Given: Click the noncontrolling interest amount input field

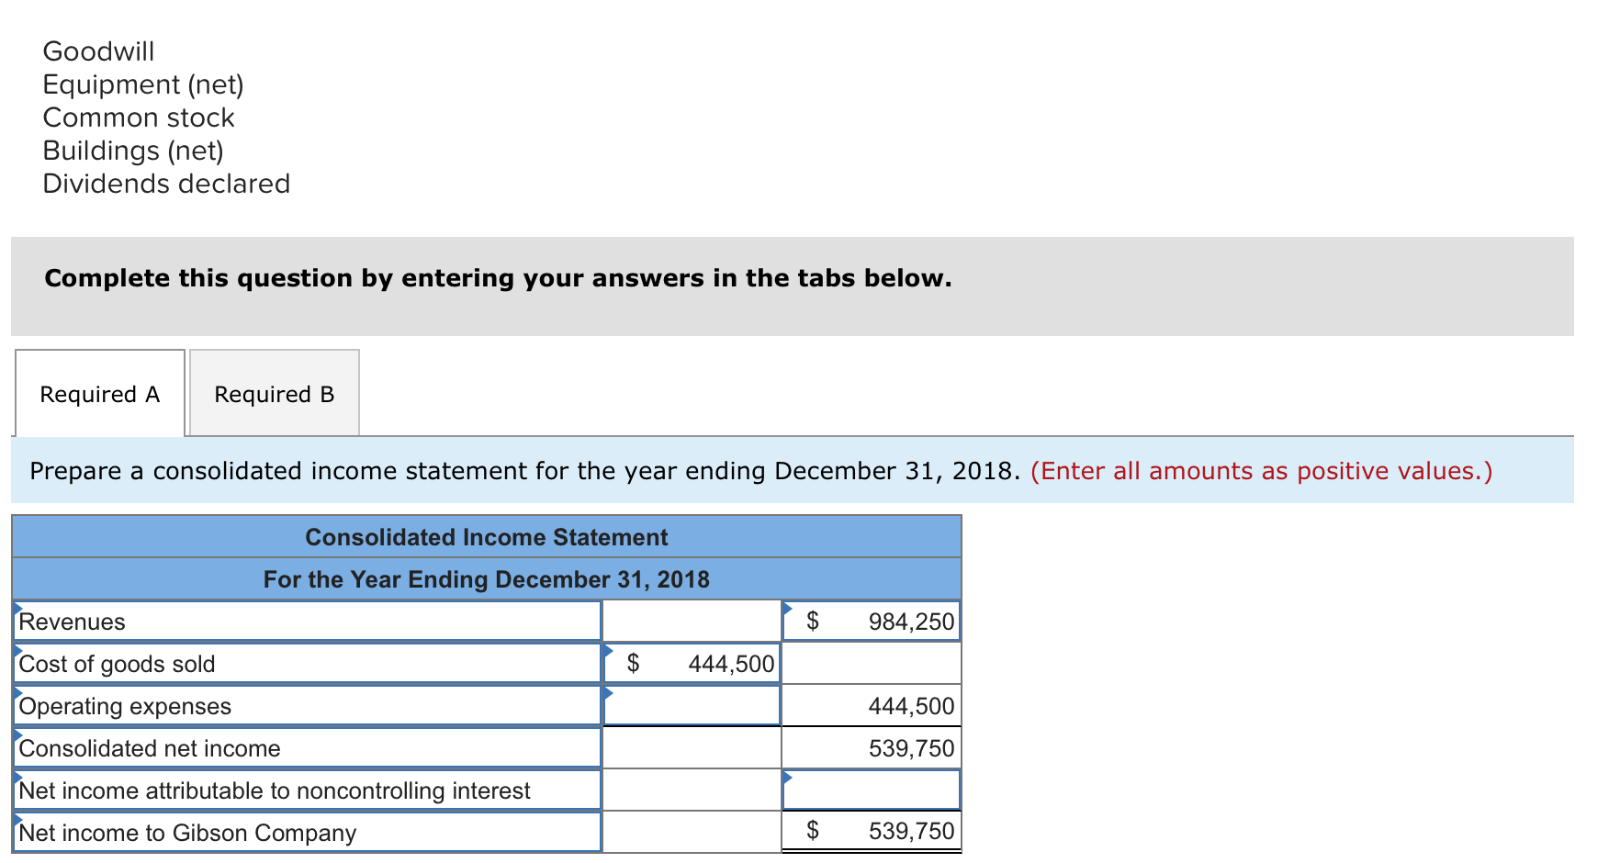Looking at the screenshot, I should [x=871, y=789].
